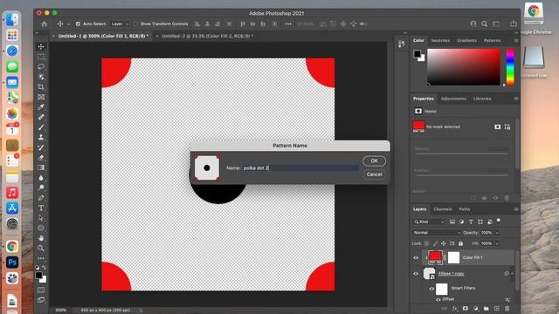Viewport: 559px width, 314px height.
Task: Open the Opacity dropdown arrow
Action: pyautogui.click(x=497, y=233)
